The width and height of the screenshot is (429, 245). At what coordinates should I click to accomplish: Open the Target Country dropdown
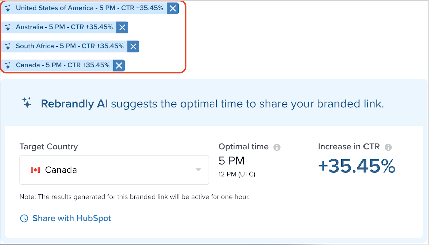coord(114,170)
